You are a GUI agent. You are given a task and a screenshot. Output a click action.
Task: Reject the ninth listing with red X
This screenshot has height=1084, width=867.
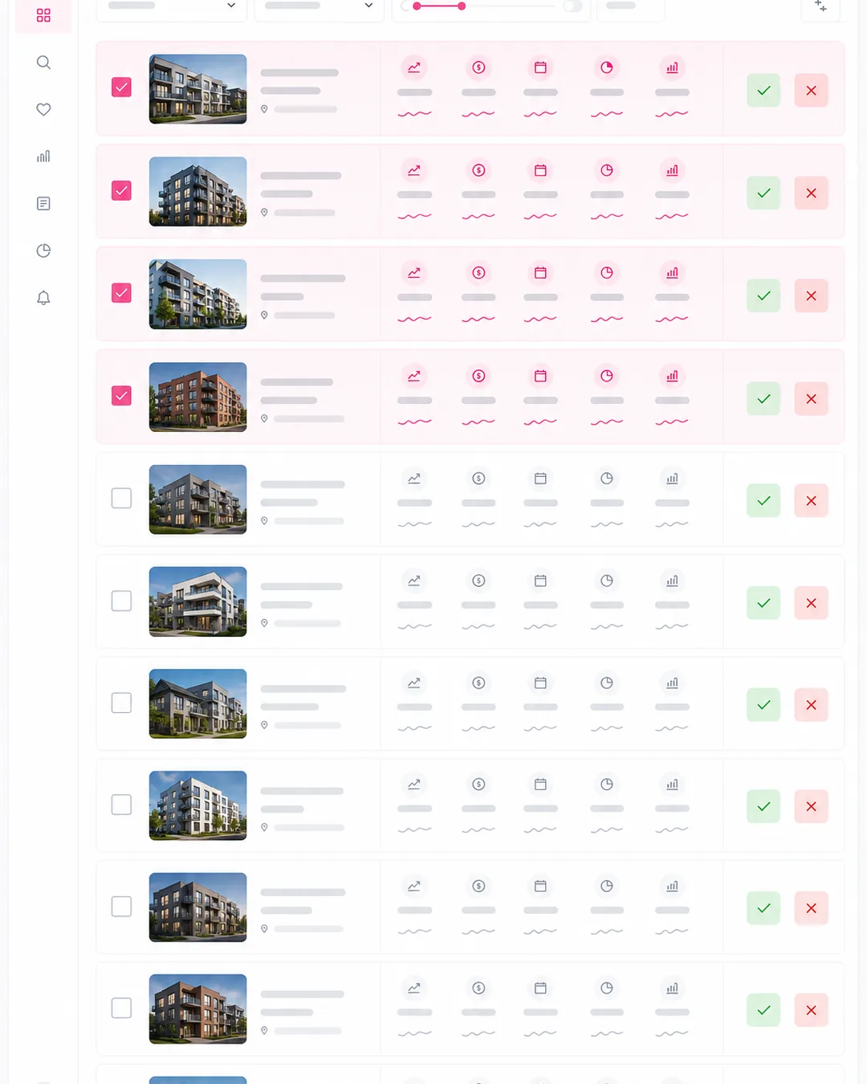pyautogui.click(x=811, y=908)
